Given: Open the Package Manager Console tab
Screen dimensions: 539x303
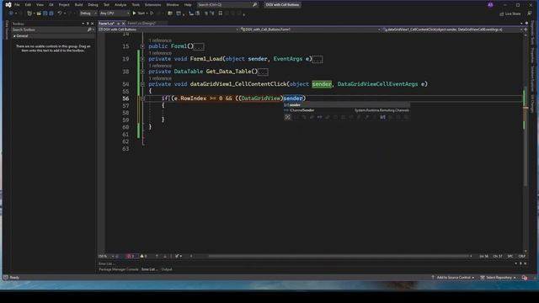Looking at the screenshot, I should [119, 269].
